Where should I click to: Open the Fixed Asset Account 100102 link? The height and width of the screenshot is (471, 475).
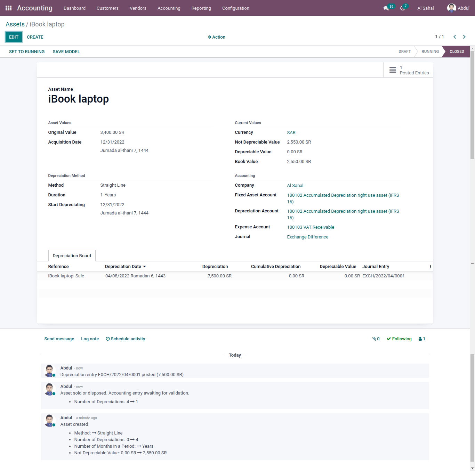(x=343, y=198)
